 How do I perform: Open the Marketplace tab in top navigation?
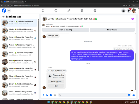(x=82, y=11)
